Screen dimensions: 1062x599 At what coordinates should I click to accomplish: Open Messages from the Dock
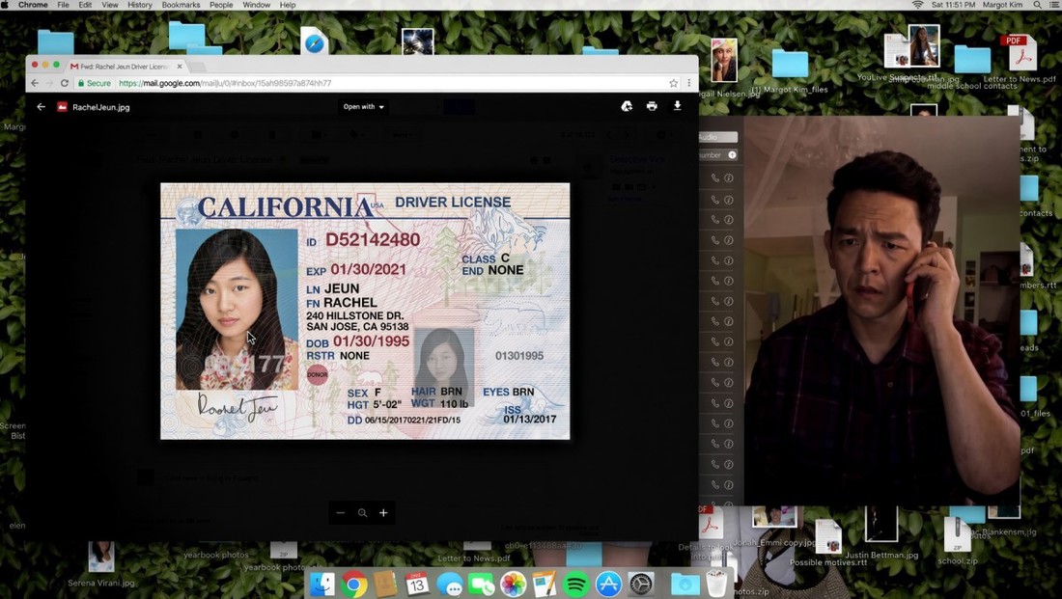tap(449, 584)
